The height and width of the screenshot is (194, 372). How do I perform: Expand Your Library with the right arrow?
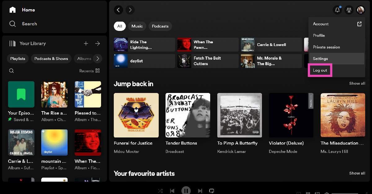pos(98,44)
